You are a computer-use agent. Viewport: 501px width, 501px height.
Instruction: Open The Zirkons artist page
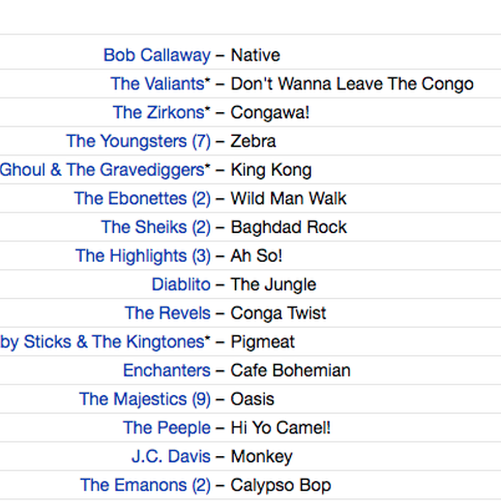[x=162, y=113]
